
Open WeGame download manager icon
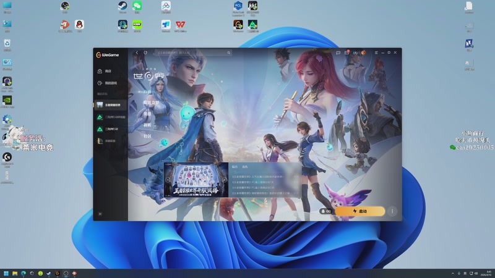[x=355, y=53]
